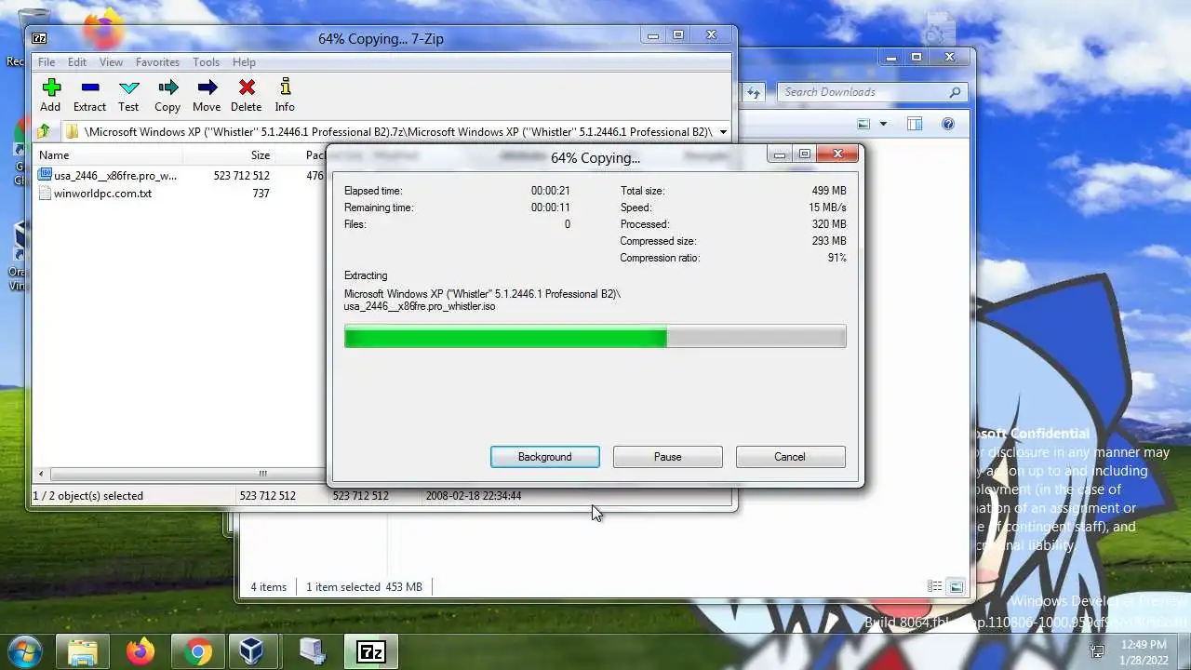Open VirtualBox from the taskbar

(252, 651)
